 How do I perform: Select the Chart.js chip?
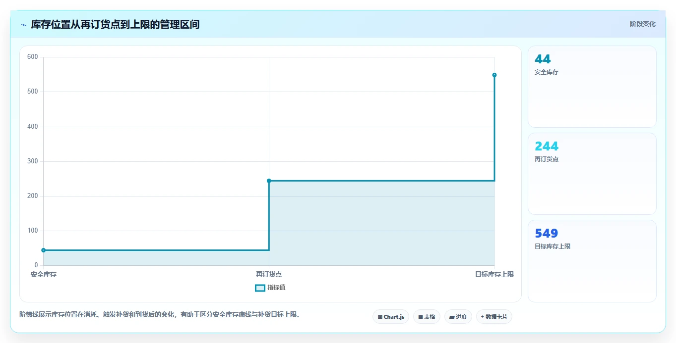point(391,317)
